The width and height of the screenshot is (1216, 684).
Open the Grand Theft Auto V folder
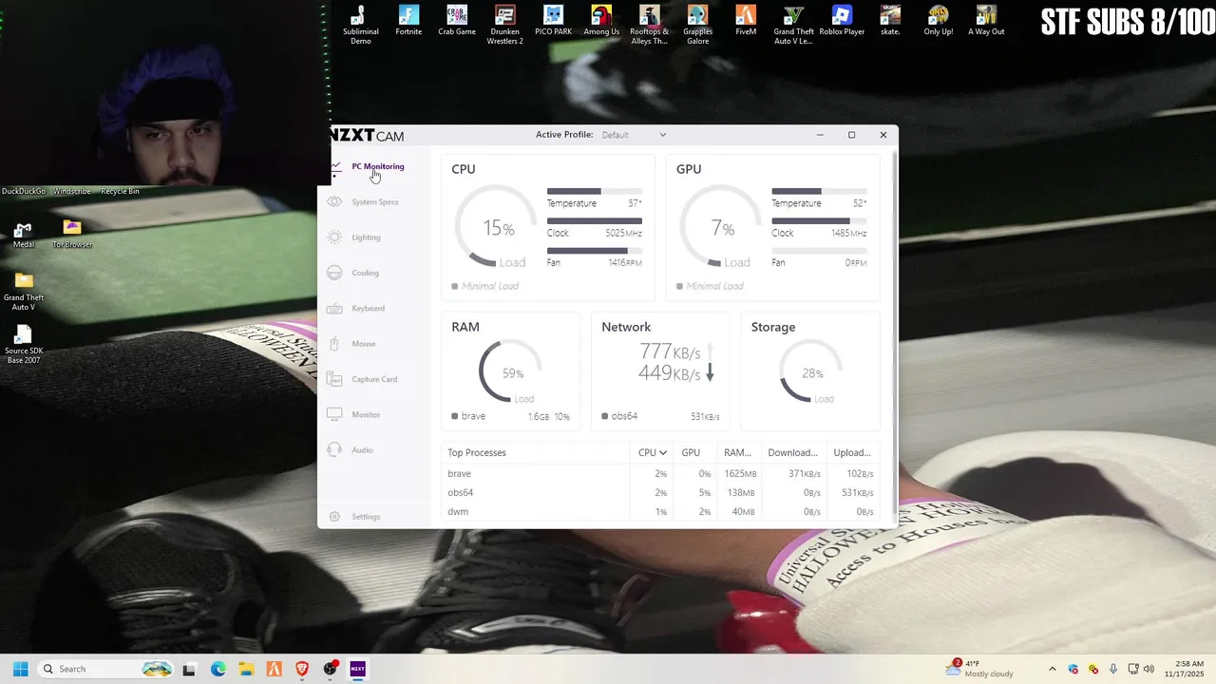24,291
